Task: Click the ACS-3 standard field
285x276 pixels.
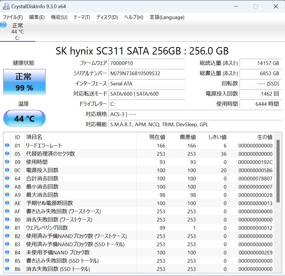Action: tap(195, 114)
